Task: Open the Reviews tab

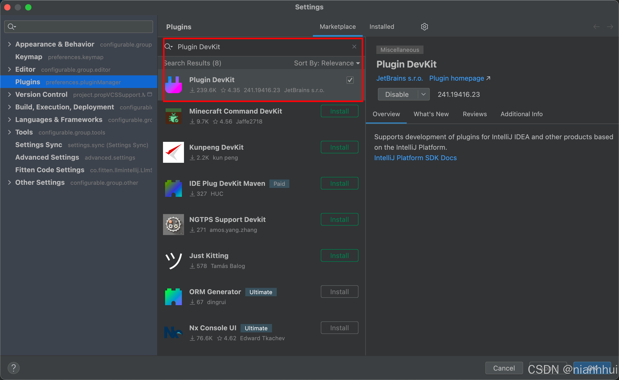Action: 475,114
